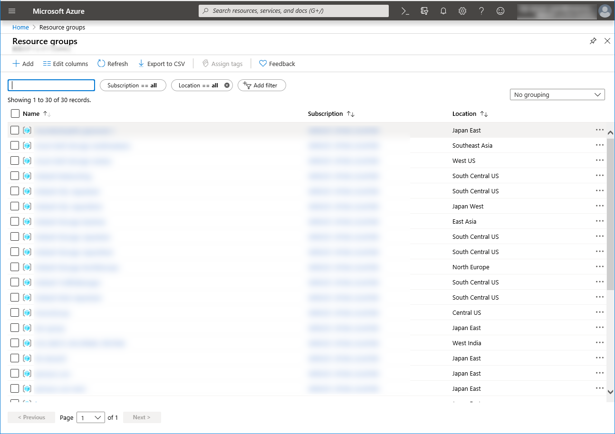Pin the Resource groups blade
Viewport: 615px width, 434px height.
pos(593,41)
